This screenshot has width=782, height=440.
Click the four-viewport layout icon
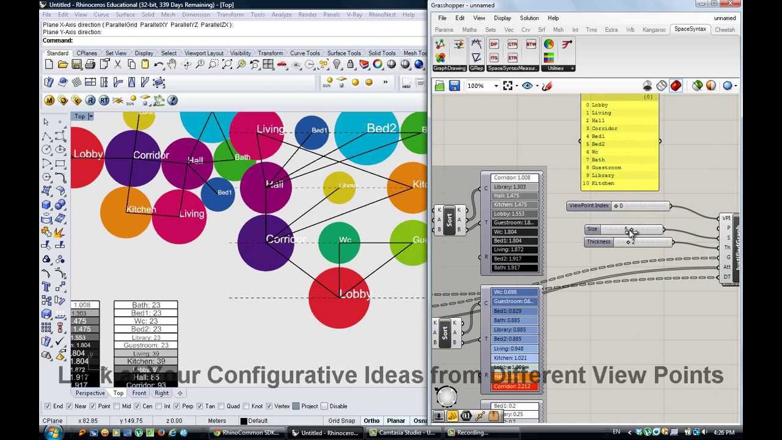pos(268,64)
